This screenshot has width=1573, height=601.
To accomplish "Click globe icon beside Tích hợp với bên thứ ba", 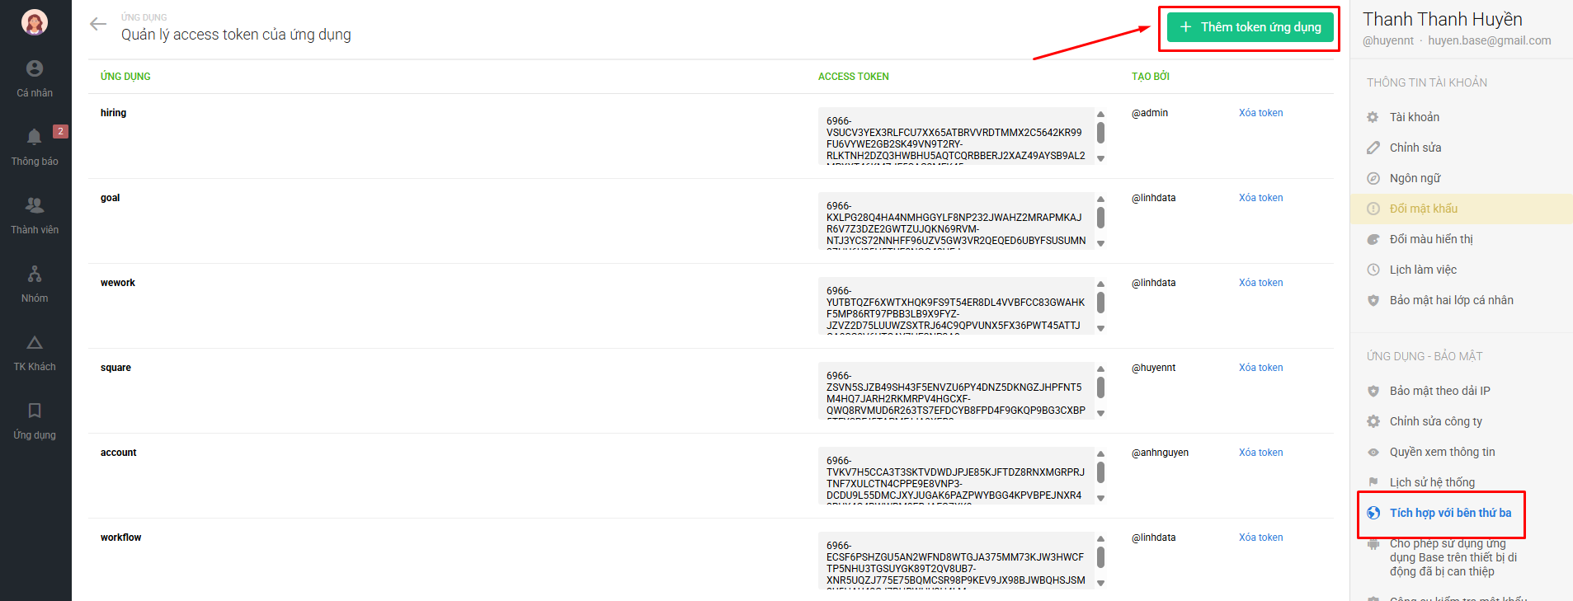I will point(1373,513).
